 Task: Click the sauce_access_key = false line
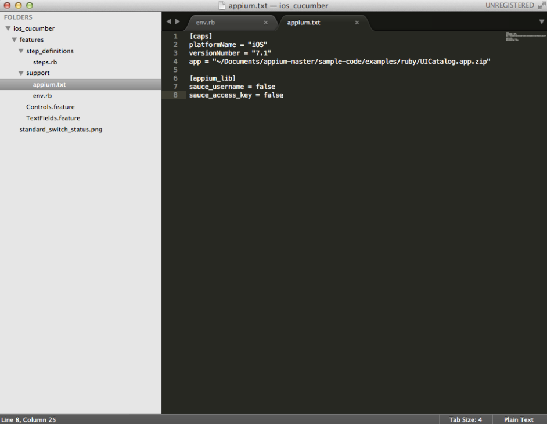[236, 95]
